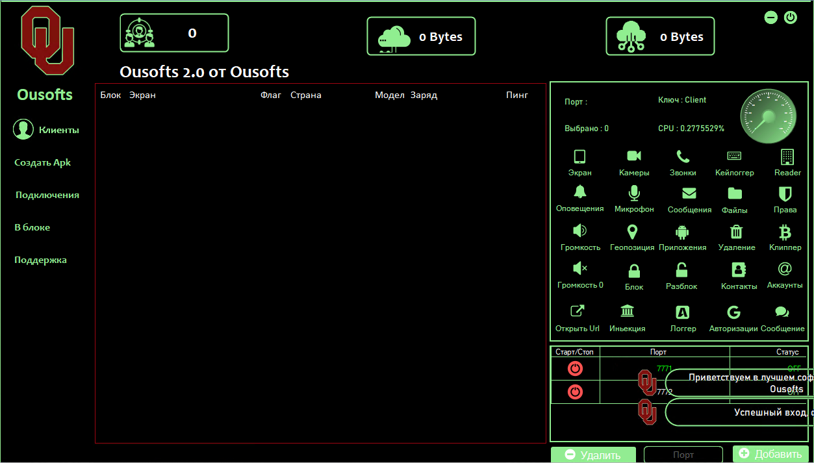Select the Звонки phone icon
The width and height of the screenshot is (814, 463).
pyautogui.click(x=683, y=156)
